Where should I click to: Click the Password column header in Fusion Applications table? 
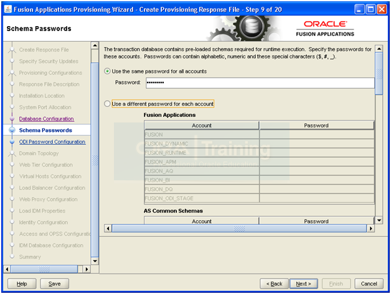point(316,126)
